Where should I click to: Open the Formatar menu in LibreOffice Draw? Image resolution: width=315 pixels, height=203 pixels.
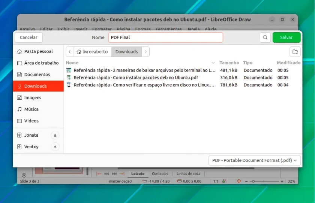click(x=102, y=29)
